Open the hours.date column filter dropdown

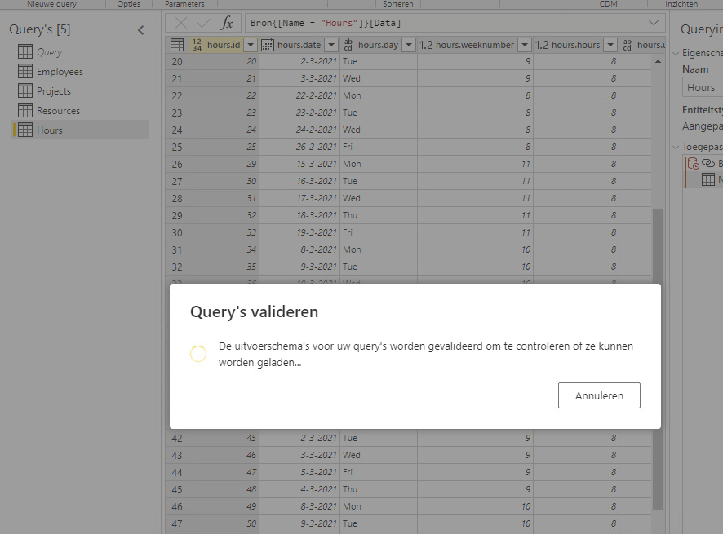(331, 45)
